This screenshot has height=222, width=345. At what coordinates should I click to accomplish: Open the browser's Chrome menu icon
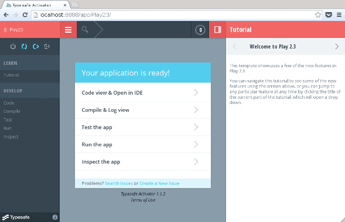(339, 15)
